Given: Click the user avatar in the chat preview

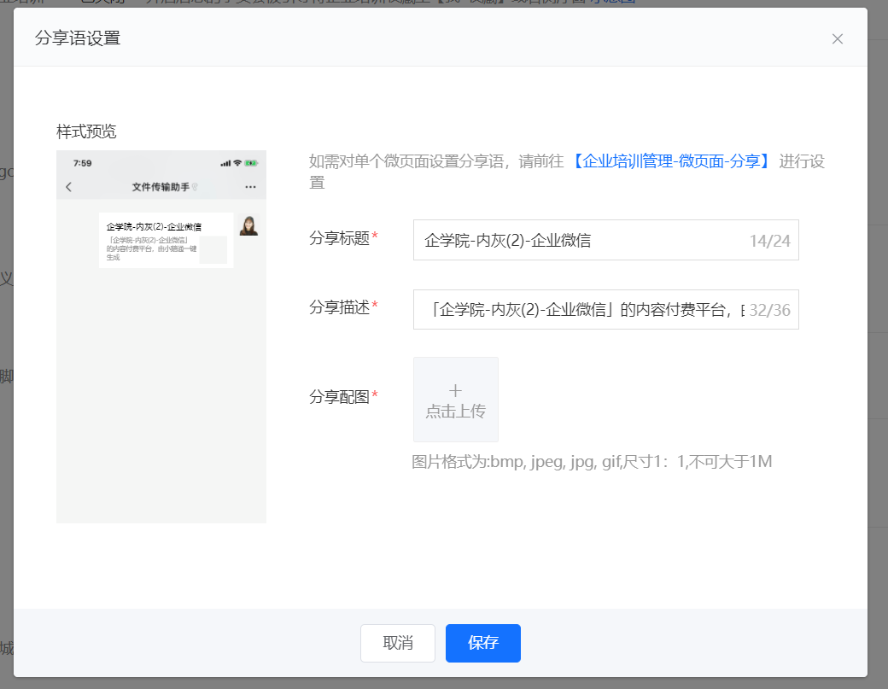Looking at the screenshot, I should pos(248,225).
